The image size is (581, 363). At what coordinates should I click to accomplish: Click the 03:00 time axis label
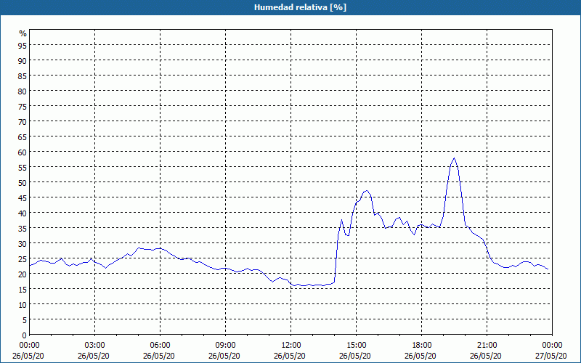95,346
